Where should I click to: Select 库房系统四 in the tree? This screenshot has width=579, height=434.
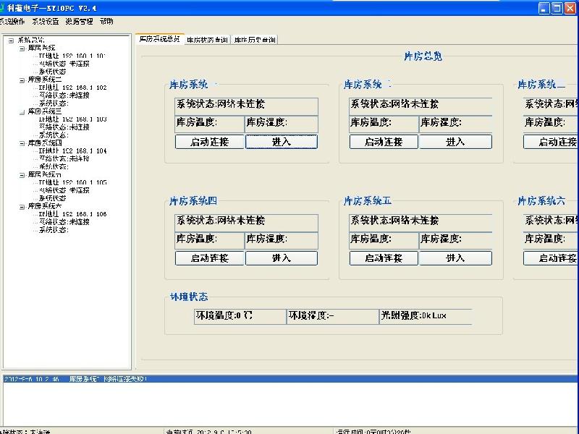tap(45, 142)
